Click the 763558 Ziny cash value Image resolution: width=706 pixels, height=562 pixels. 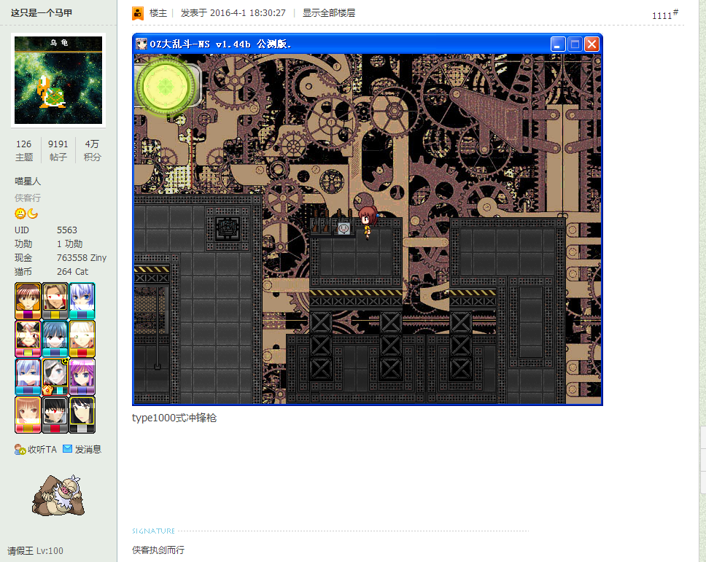(x=82, y=258)
